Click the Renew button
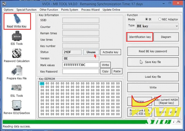This screenshot has width=185, height=131. [x=140, y=101]
